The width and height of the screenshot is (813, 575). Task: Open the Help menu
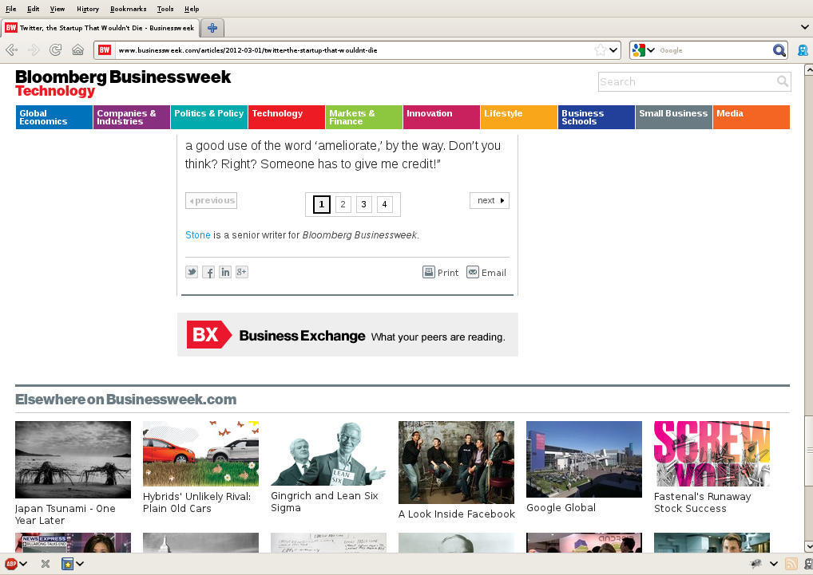(192, 9)
